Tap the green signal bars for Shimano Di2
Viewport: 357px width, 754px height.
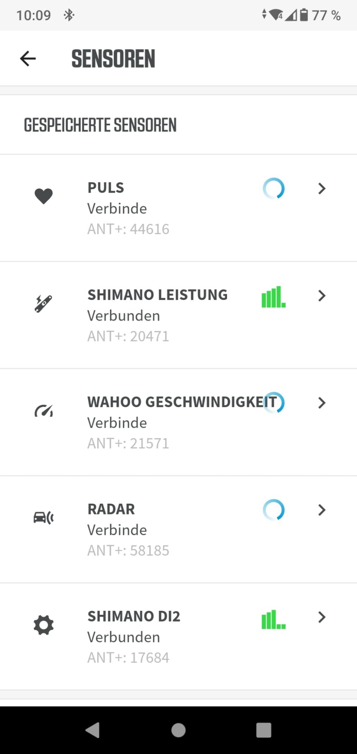pyautogui.click(x=273, y=619)
